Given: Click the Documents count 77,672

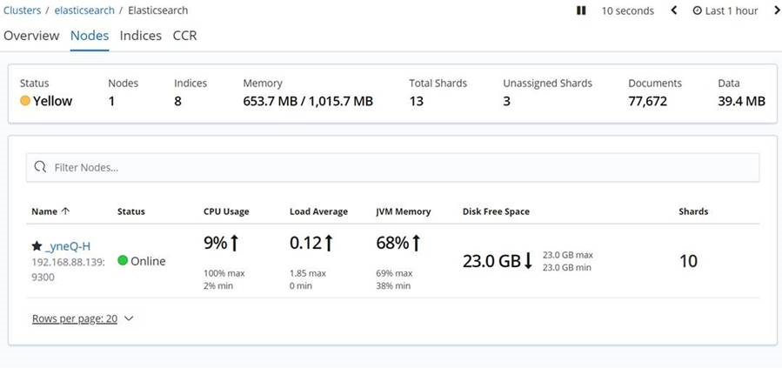Looking at the screenshot, I should [x=647, y=102].
